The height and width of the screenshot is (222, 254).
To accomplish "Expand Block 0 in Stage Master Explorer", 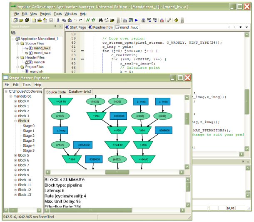I will 15,101.
